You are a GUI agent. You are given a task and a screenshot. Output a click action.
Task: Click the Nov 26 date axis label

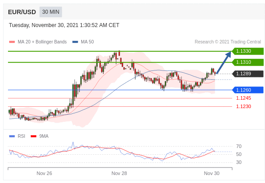click(44, 173)
